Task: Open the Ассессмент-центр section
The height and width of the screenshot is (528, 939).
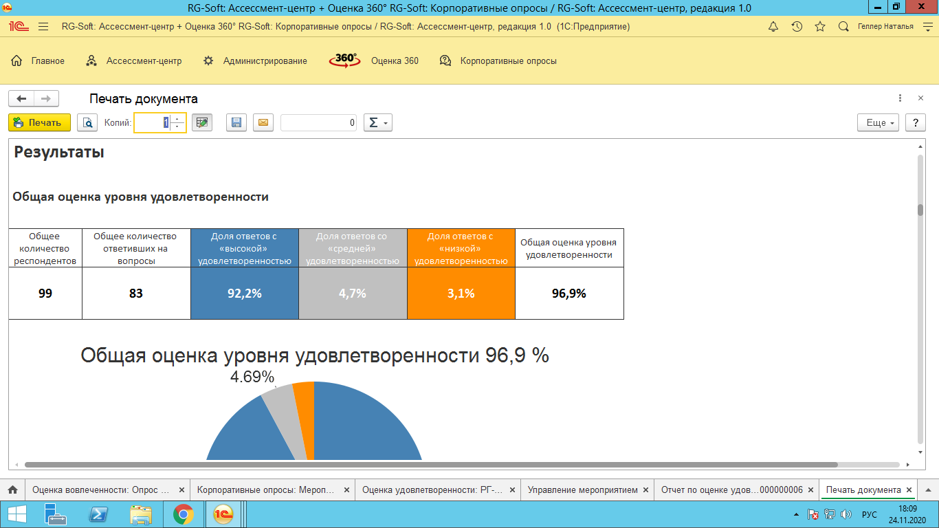Action: (134, 61)
